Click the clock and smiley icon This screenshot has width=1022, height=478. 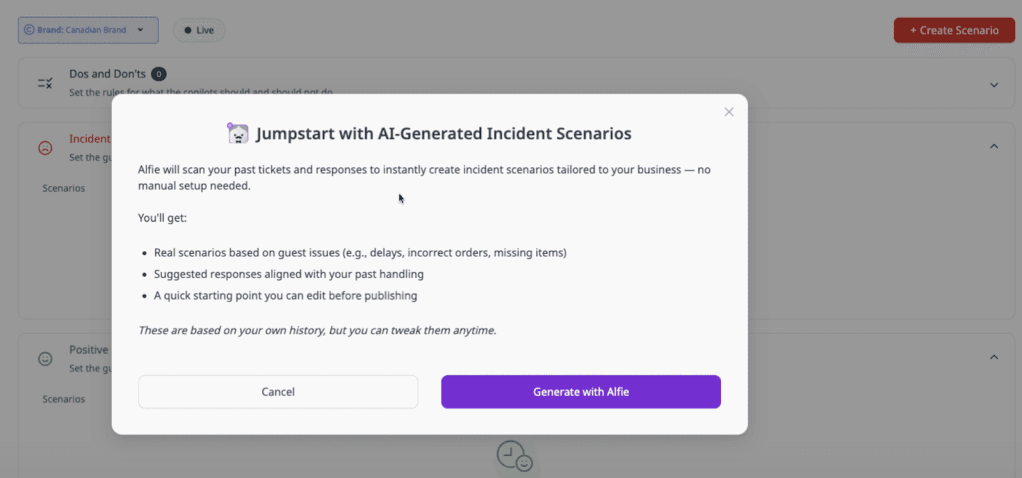pyautogui.click(x=514, y=456)
